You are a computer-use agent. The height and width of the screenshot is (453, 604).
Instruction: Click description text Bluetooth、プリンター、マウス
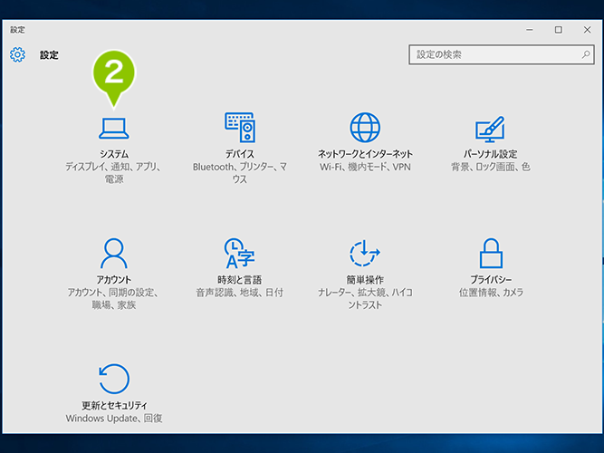(x=240, y=173)
